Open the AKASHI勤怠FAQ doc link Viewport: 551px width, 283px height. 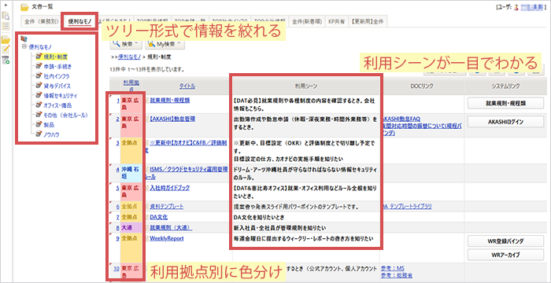tap(400, 119)
